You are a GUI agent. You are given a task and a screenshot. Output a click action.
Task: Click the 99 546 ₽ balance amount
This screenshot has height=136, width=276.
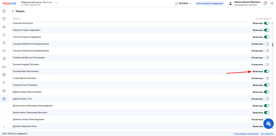184,3
